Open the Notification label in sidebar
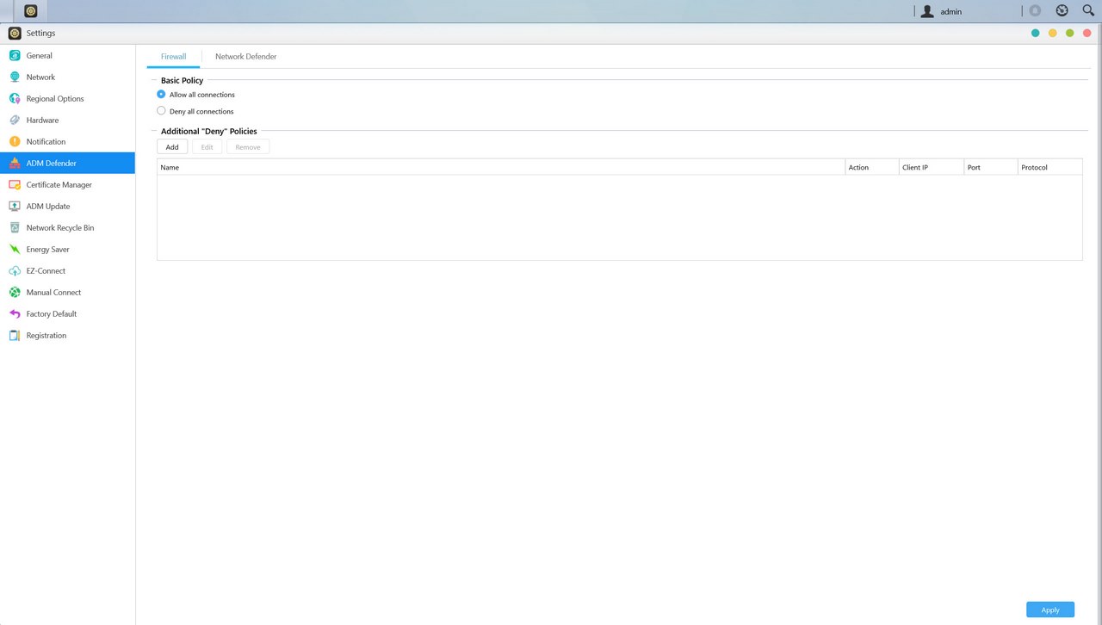 pyautogui.click(x=46, y=142)
